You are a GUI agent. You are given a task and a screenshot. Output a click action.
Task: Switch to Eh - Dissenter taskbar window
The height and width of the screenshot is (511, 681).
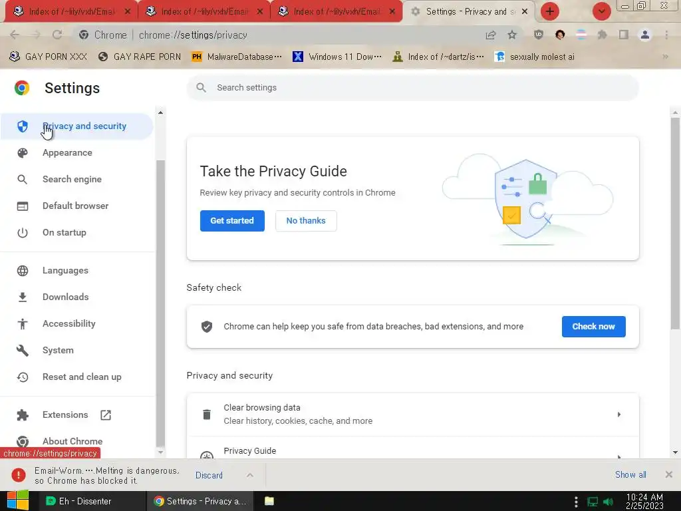[x=91, y=501]
